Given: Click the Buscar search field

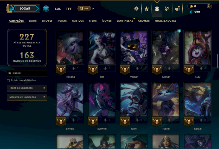Looking at the screenshot, I should (27, 73).
